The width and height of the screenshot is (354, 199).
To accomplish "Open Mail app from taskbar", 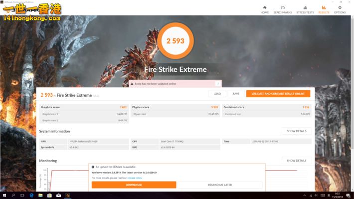I will click(58, 196).
